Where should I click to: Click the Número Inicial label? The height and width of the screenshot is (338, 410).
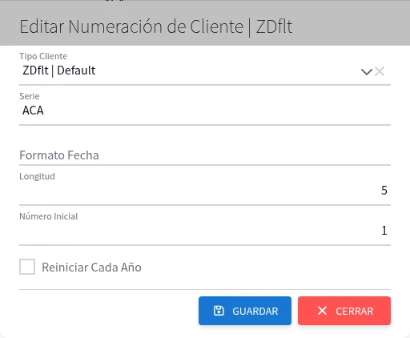pyautogui.click(x=49, y=216)
